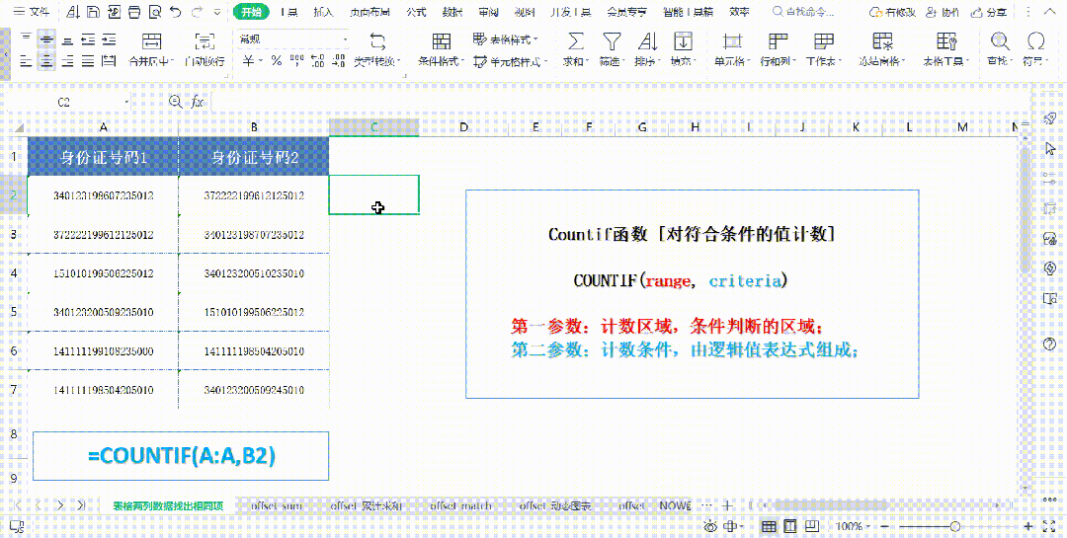1067x538 pixels.
Task: Click the 协作 collaborate button
Action: (x=943, y=12)
